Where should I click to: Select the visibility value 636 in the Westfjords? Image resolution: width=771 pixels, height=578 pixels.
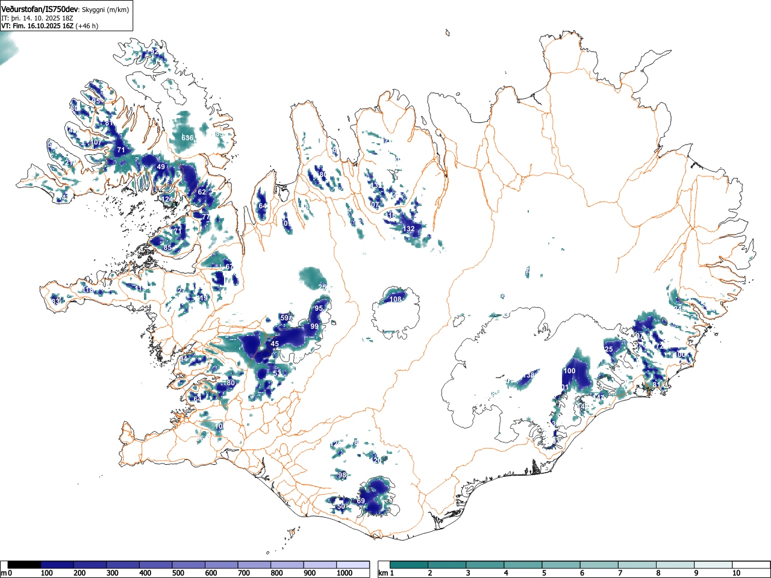point(188,138)
